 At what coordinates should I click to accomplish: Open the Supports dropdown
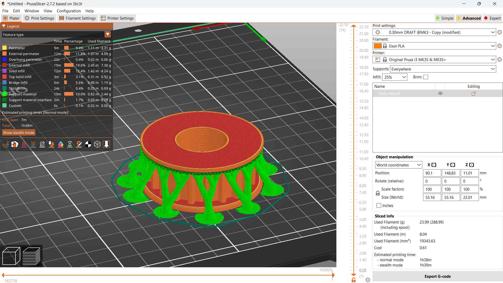[x=443, y=69]
